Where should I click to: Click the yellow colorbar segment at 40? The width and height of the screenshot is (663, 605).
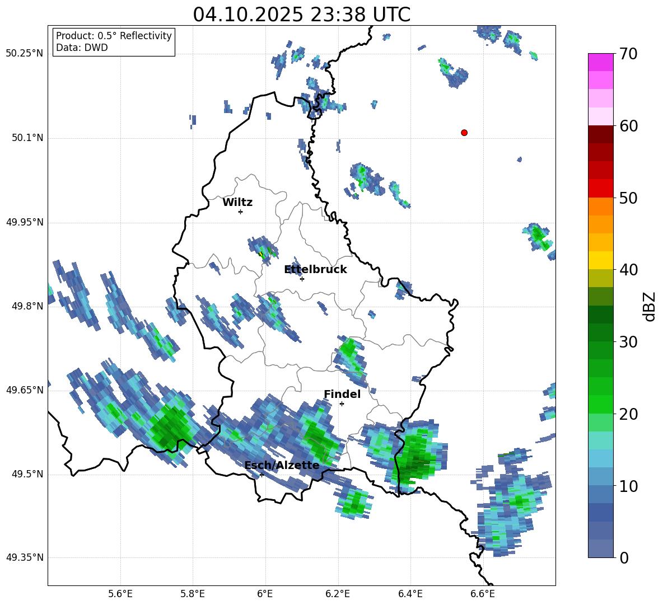click(600, 260)
